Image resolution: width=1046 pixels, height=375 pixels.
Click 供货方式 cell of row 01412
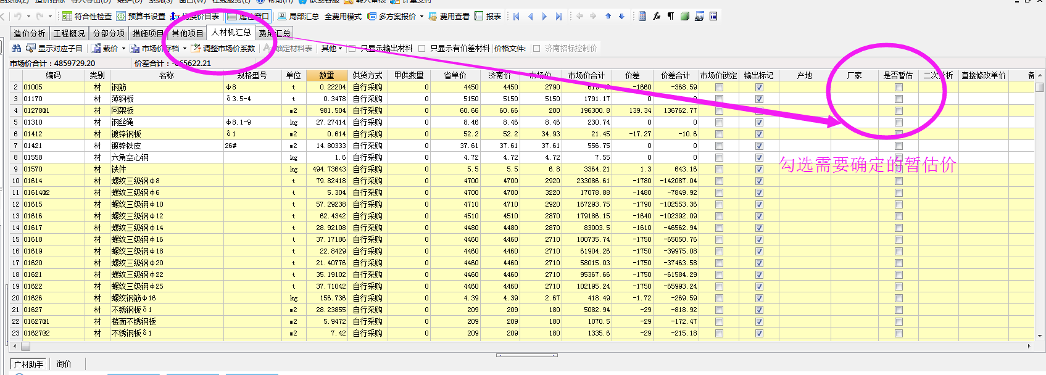(x=368, y=134)
